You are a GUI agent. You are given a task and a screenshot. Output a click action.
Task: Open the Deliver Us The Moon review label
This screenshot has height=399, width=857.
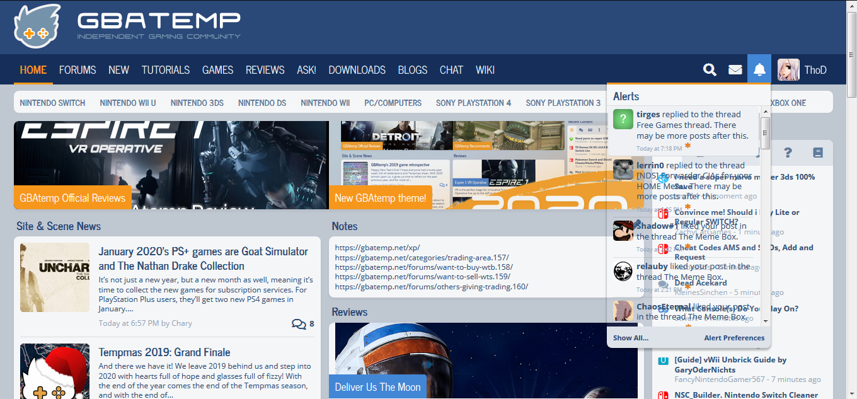(377, 387)
